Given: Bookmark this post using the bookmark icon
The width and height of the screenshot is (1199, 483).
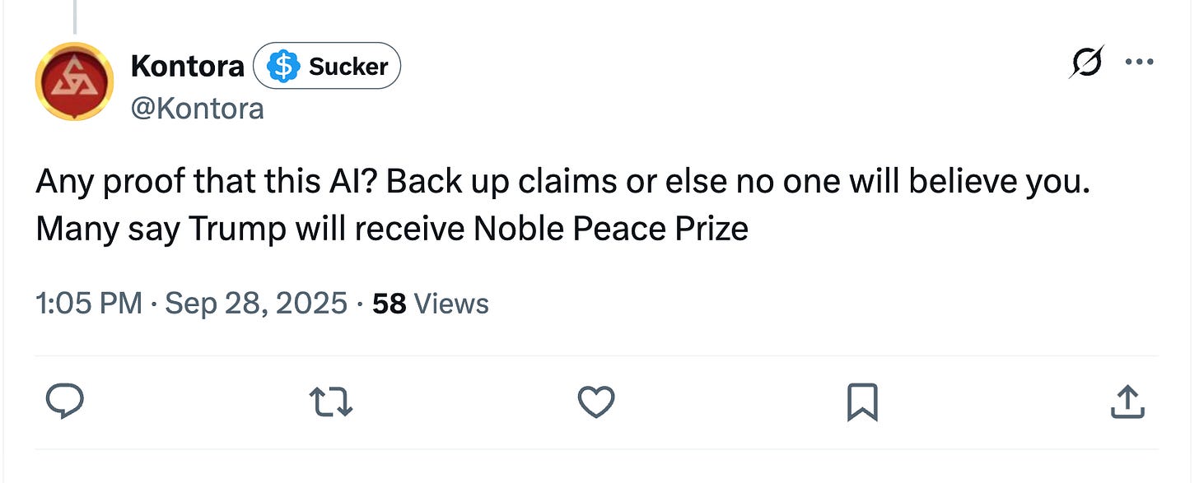Looking at the screenshot, I should (x=862, y=402).
